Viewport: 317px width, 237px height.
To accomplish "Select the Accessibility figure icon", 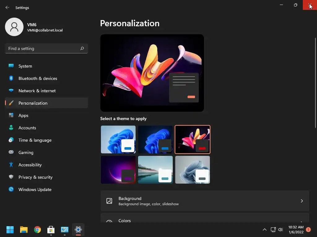I will 11,165.
